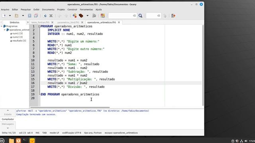Screen dimensions: 255x143
Task: Open the Pesquisar menu
Action: pyautogui.click(x=25, y=10)
